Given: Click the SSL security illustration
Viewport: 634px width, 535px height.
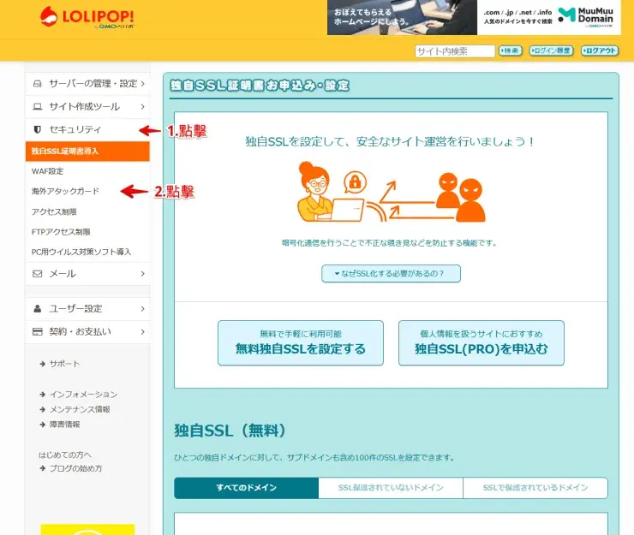Looking at the screenshot, I should coord(391,192).
